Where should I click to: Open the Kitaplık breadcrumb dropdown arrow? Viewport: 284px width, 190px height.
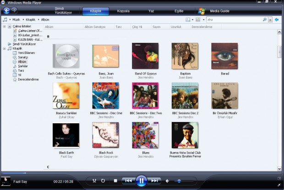point(23,20)
